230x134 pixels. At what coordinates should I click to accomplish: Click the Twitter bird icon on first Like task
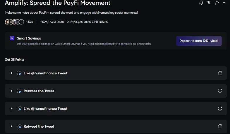[x=19, y=73]
